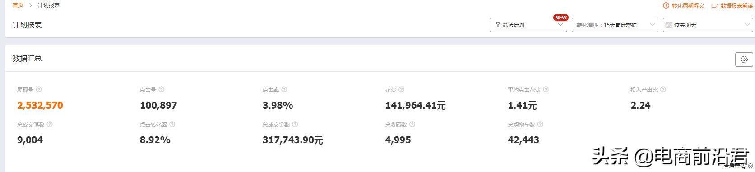Image resolution: width=755 pixels, height=172 pixels.
Task: Open 转化周期释义 explanation link
Action: point(684,5)
